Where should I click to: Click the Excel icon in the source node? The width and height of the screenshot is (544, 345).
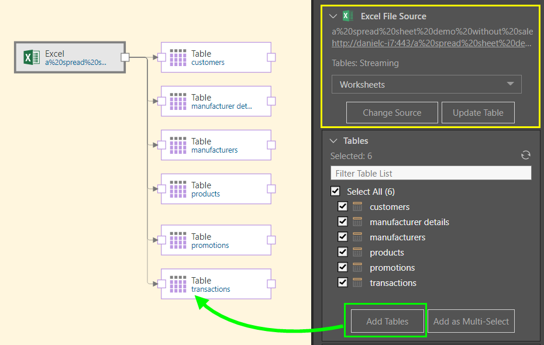(x=31, y=57)
